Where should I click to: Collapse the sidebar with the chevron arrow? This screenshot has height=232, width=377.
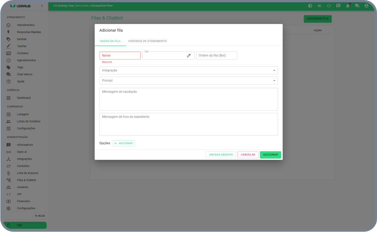(42, 6)
